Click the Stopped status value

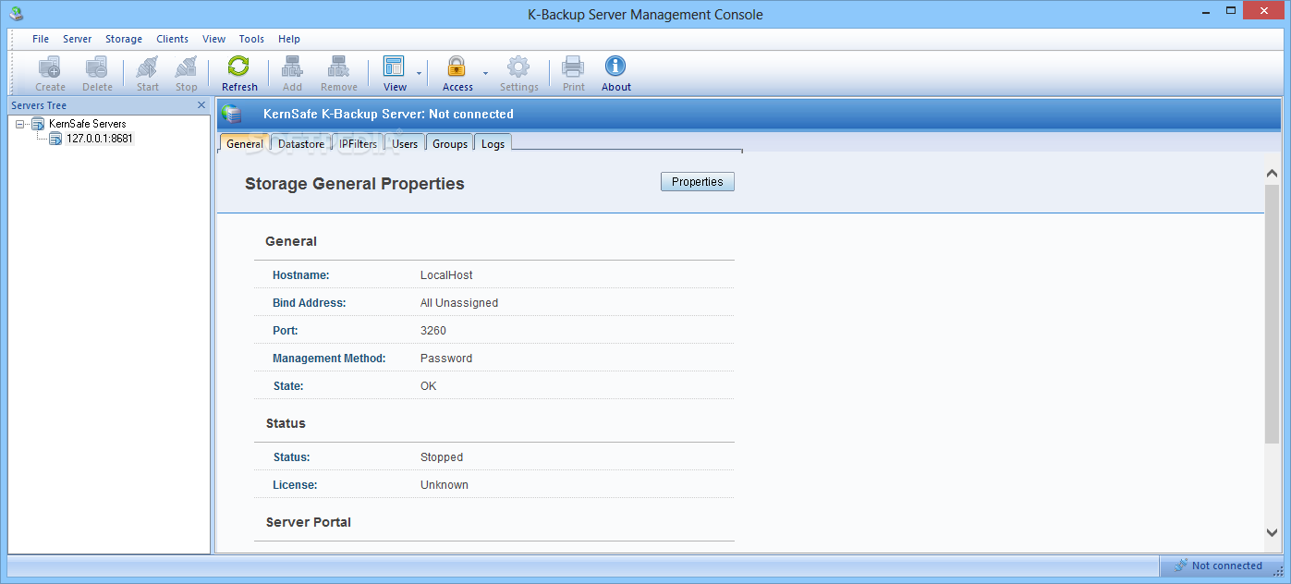(x=442, y=457)
